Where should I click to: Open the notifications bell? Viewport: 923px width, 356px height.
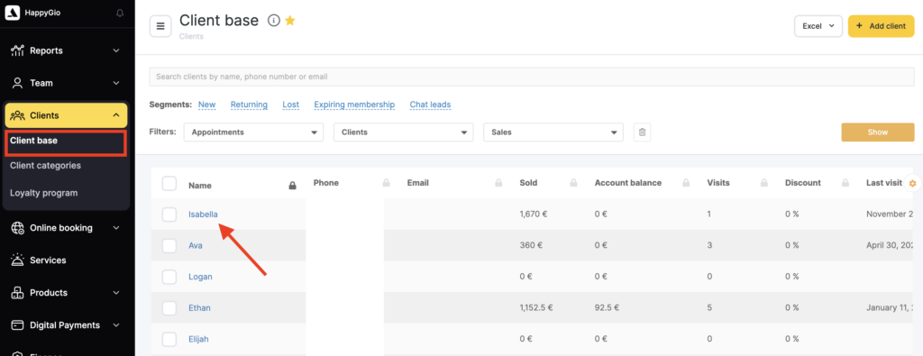point(120,13)
